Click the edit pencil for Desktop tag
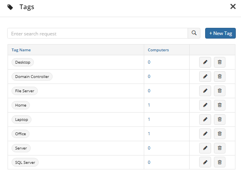The width and height of the screenshot is (241, 173). (x=205, y=62)
